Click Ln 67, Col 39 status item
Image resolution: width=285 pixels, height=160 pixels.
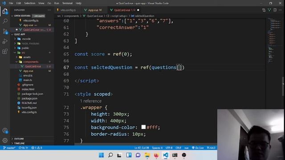[x=142, y=148]
